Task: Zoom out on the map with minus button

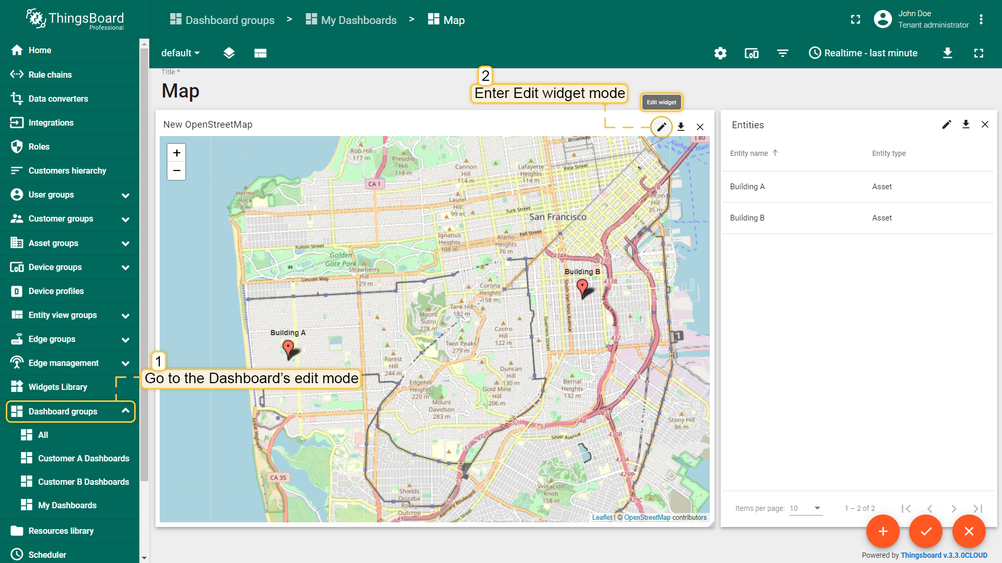Action: [176, 170]
